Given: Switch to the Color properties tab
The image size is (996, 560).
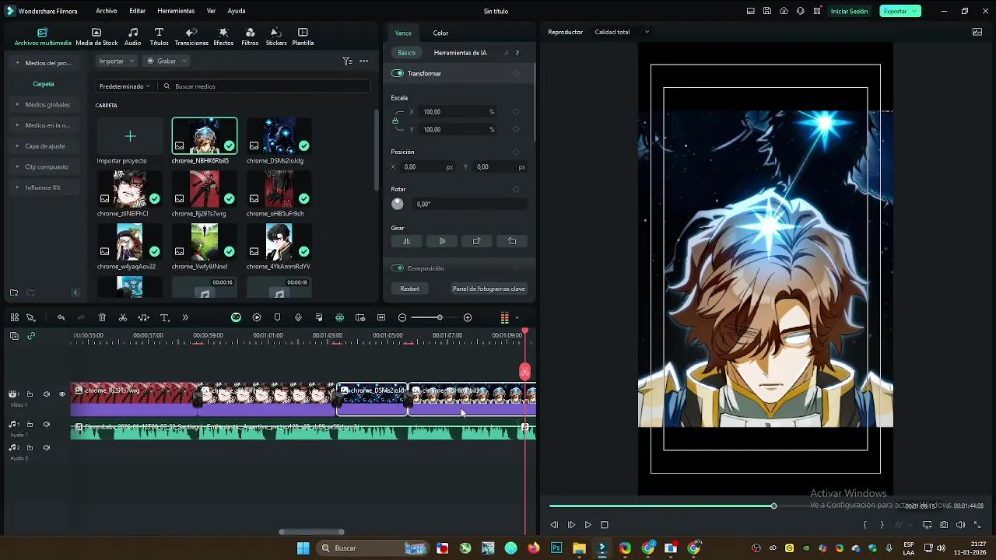Looking at the screenshot, I should pos(440,33).
